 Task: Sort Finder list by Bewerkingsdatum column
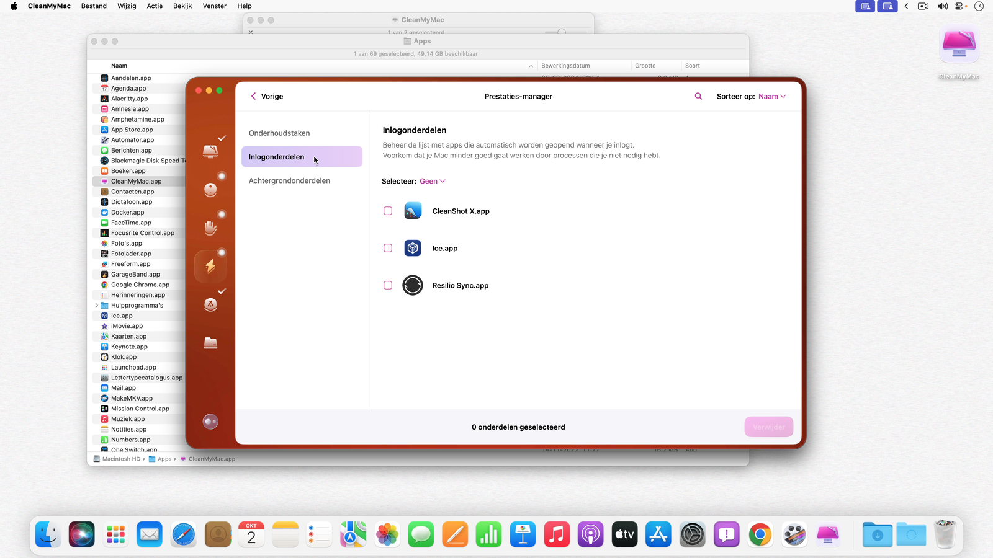(565, 66)
